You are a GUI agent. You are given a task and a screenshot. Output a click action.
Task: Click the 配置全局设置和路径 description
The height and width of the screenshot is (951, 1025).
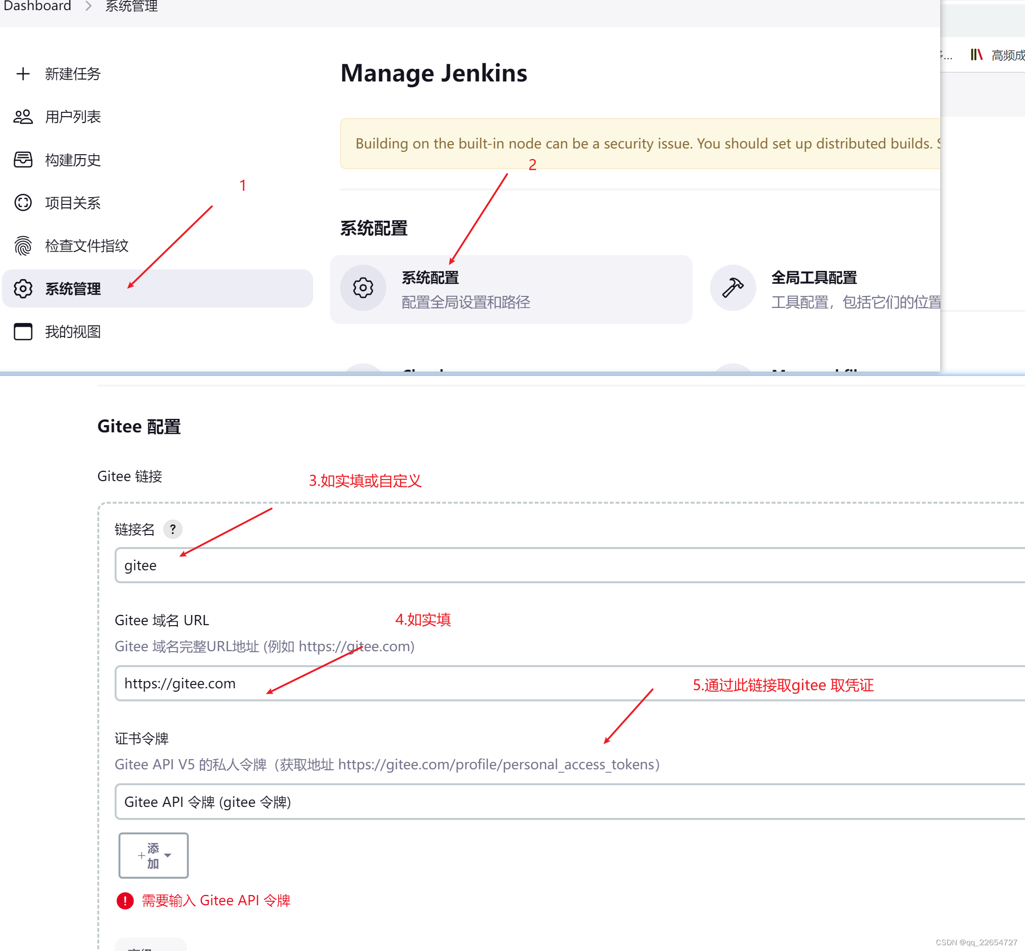point(465,302)
